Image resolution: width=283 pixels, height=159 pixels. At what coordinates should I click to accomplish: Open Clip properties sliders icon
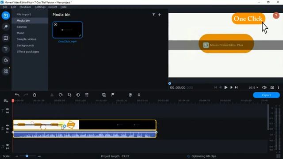[x=87, y=95]
